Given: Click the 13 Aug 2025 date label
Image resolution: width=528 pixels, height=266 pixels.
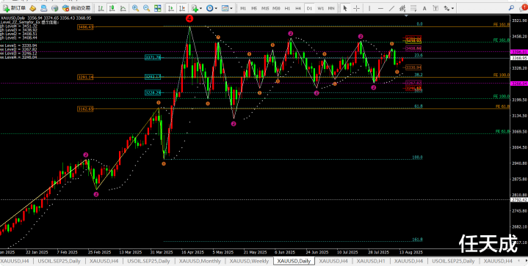Looking at the screenshot, I should coord(411,252).
